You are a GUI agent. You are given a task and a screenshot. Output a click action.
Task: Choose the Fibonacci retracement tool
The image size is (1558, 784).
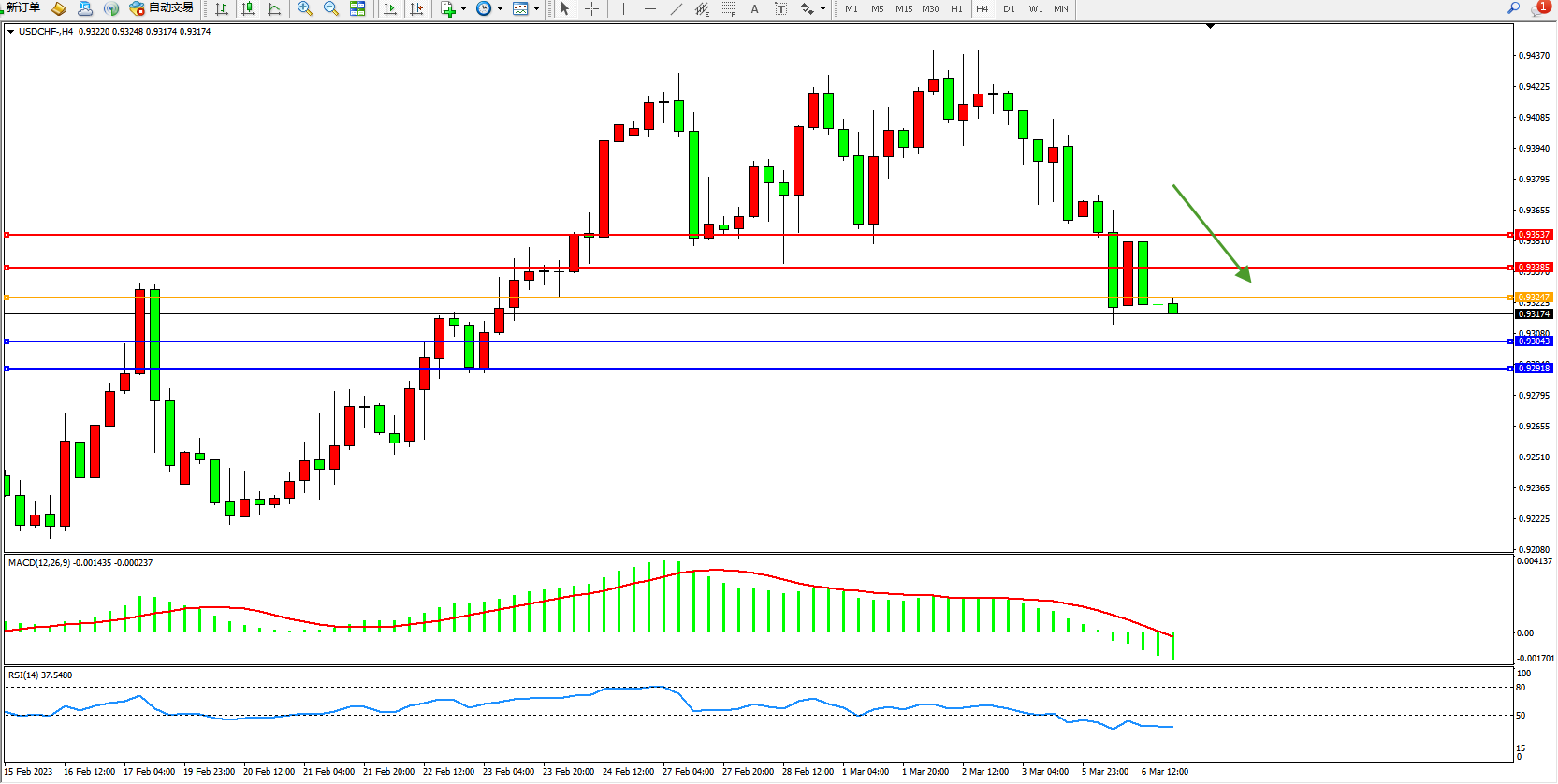tap(728, 8)
